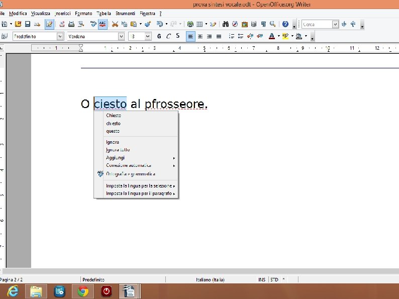Toggle underline S button
This screenshot has width=399, height=299.
click(177, 36)
